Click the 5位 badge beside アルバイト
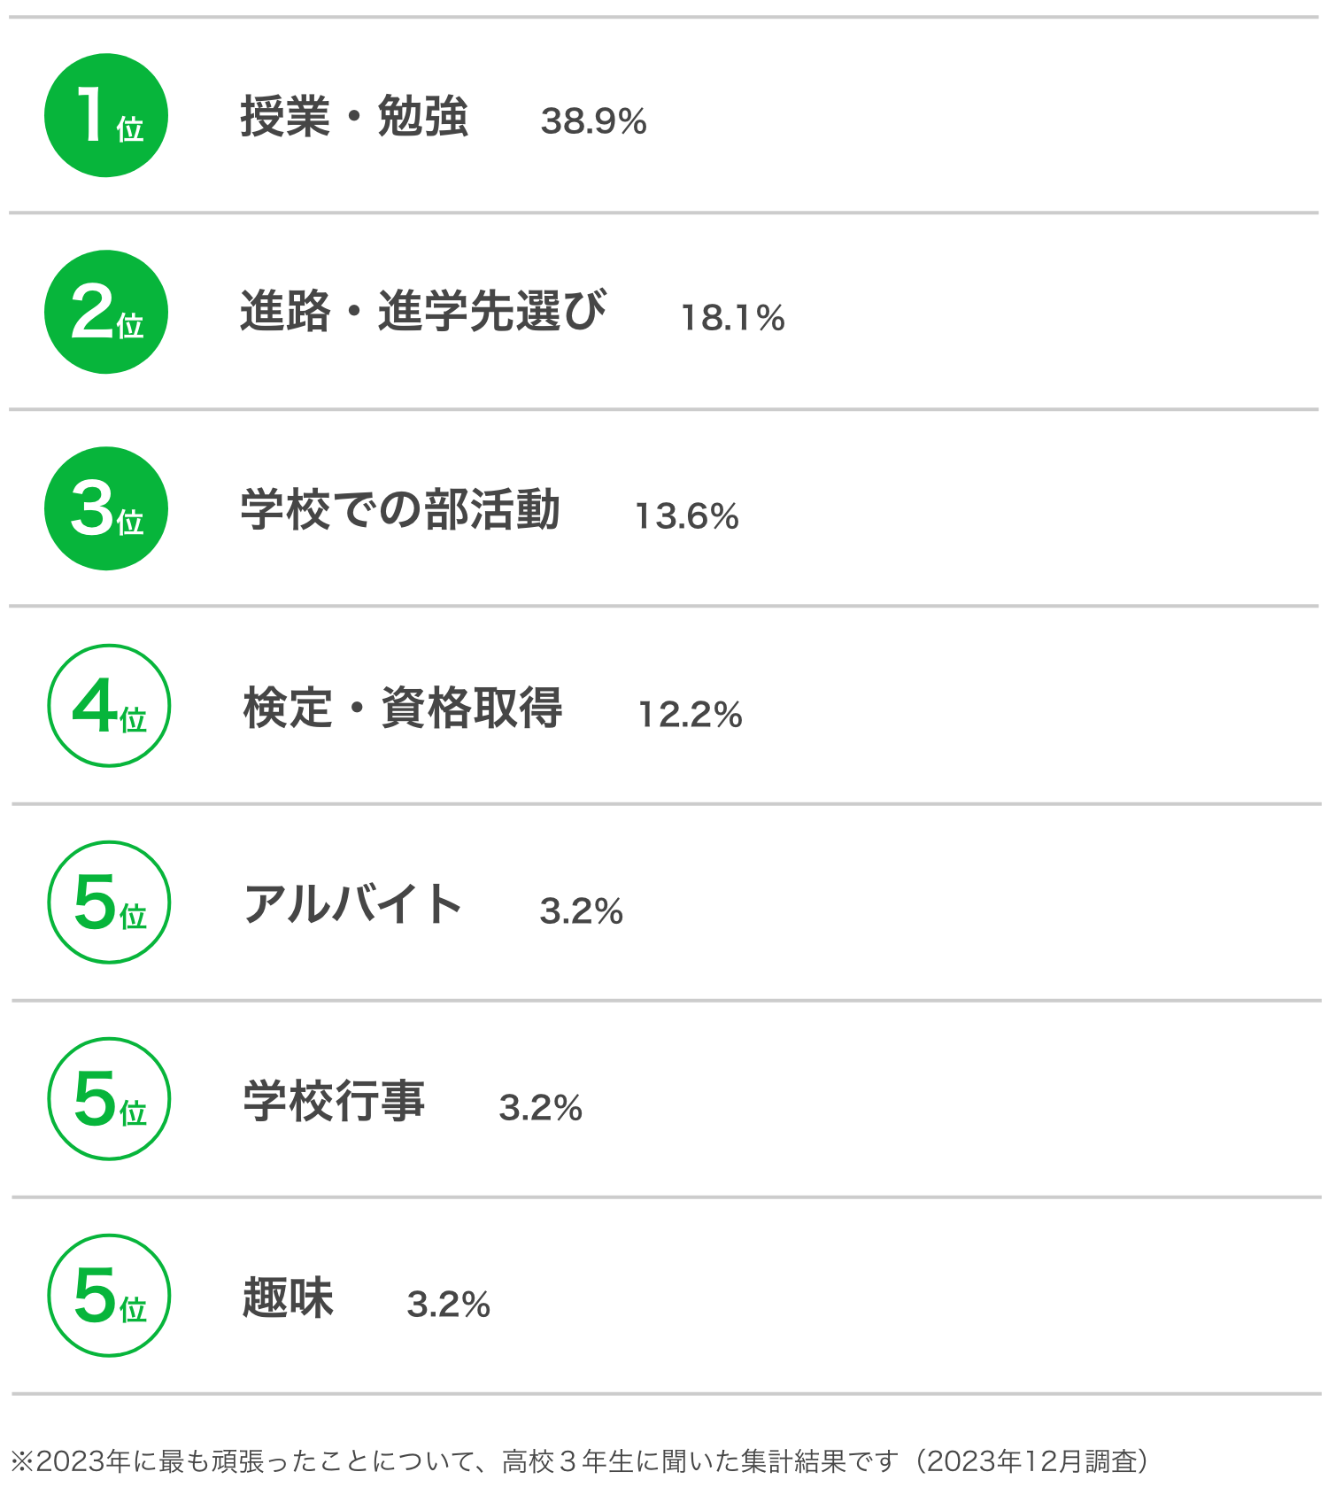1328x1495 pixels. tap(109, 902)
